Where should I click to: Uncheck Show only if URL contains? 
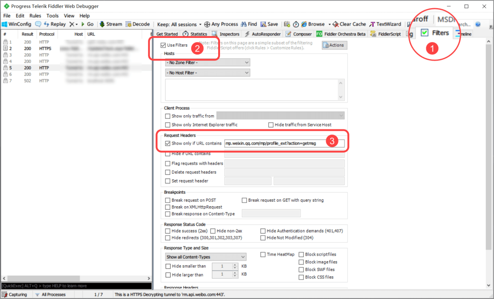point(167,144)
